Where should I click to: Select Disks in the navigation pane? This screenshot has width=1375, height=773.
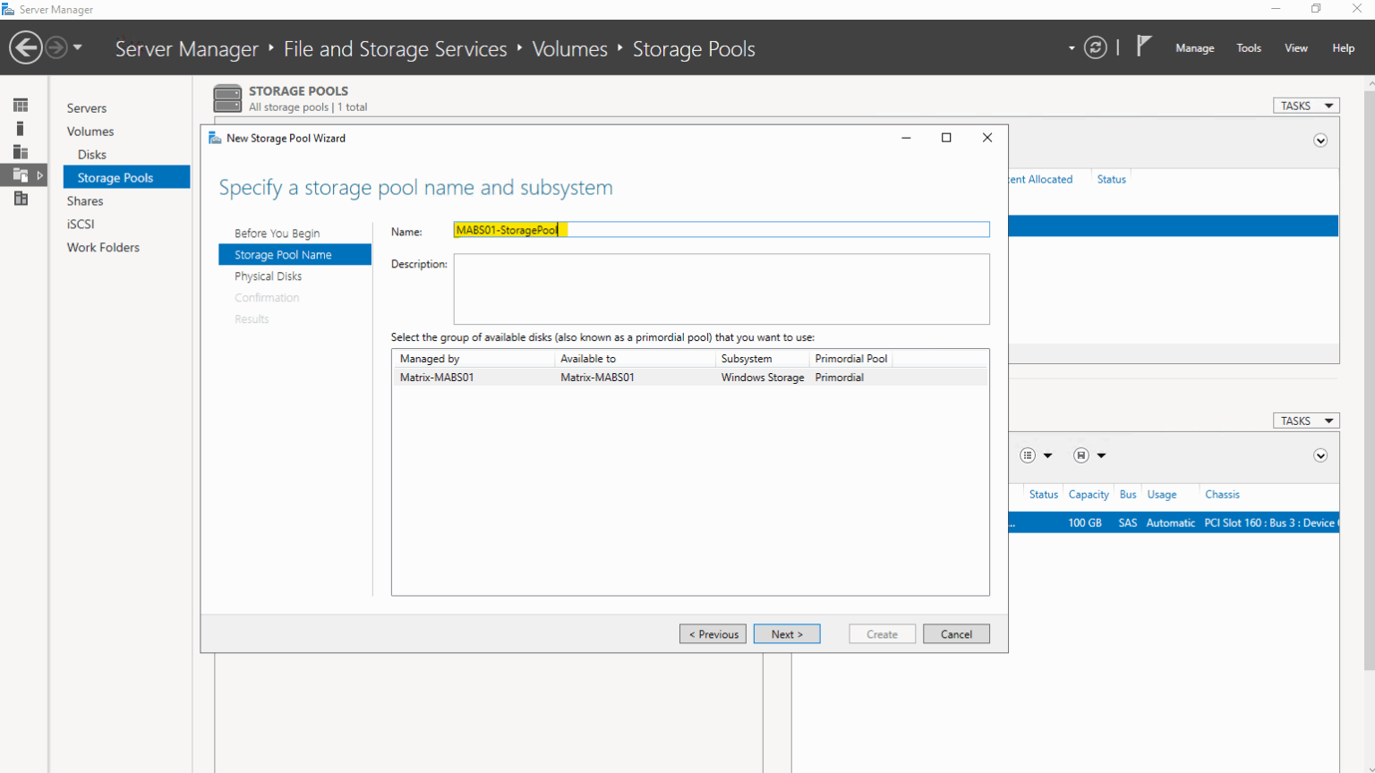(91, 155)
